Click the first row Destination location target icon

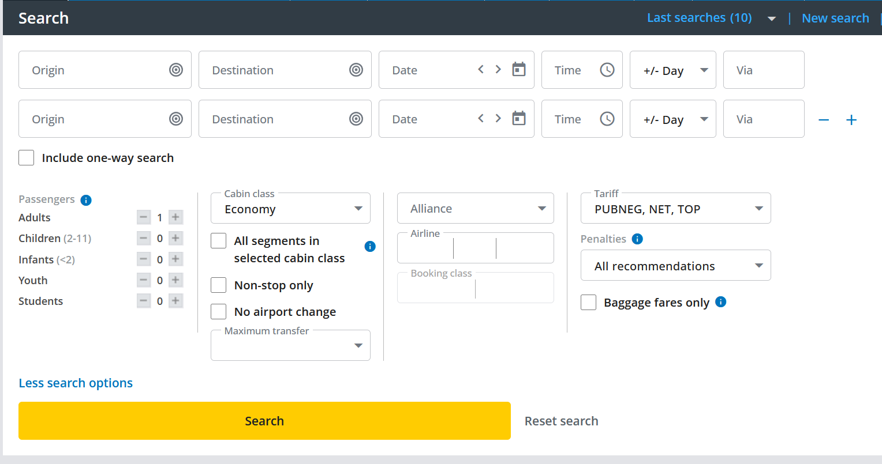356,70
